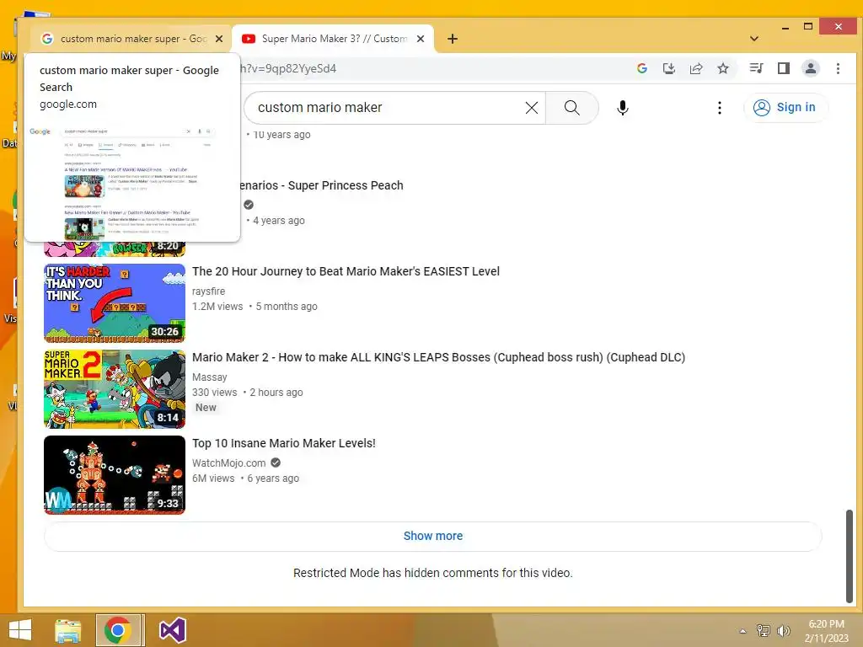Close the Super Mario Maker 3 YouTube tab

click(x=421, y=39)
